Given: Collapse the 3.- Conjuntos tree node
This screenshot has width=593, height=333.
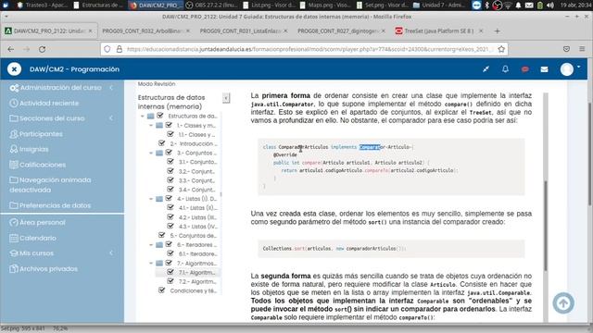Looking at the screenshot, I should (x=151, y=153).
